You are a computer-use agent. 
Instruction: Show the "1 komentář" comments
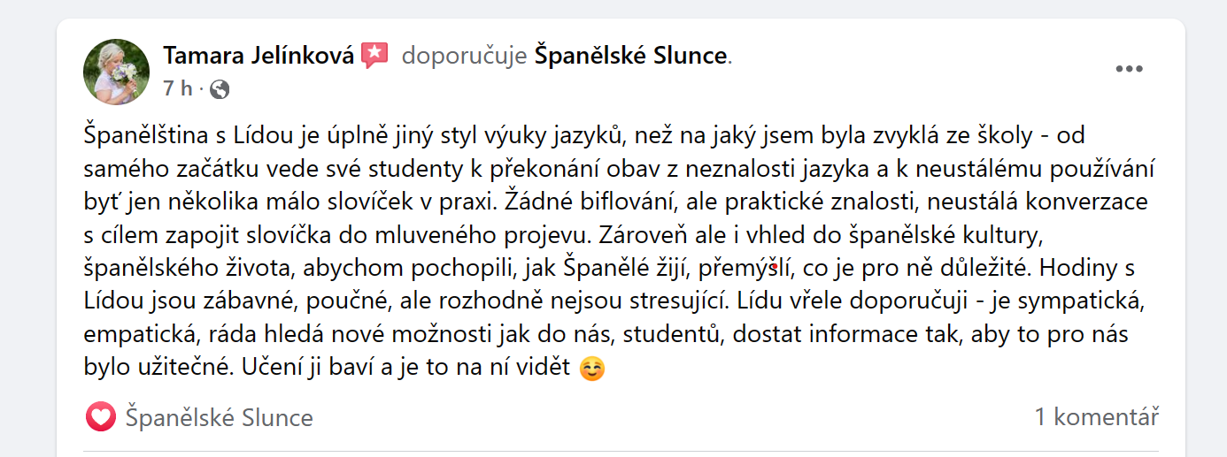pyautogui.click(x=1096, y=416)
